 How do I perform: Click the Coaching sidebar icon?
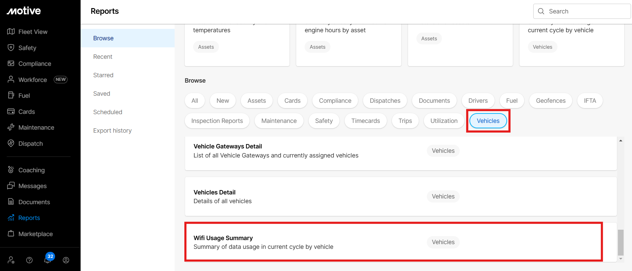tap(11, 170)
